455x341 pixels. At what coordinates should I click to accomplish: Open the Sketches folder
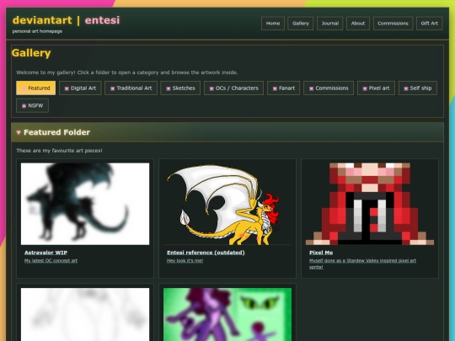coord(180,88)
